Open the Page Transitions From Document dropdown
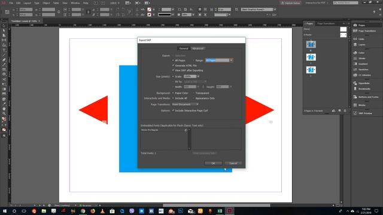The height and width of the screenshot is (215, 383). pos(185,105)
